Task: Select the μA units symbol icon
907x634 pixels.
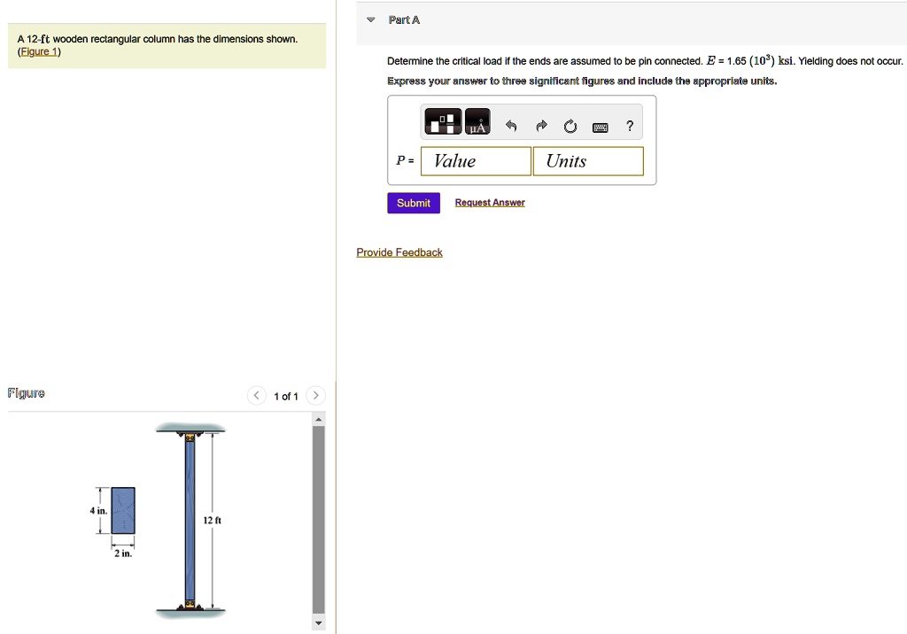Action: pos(477,121)
